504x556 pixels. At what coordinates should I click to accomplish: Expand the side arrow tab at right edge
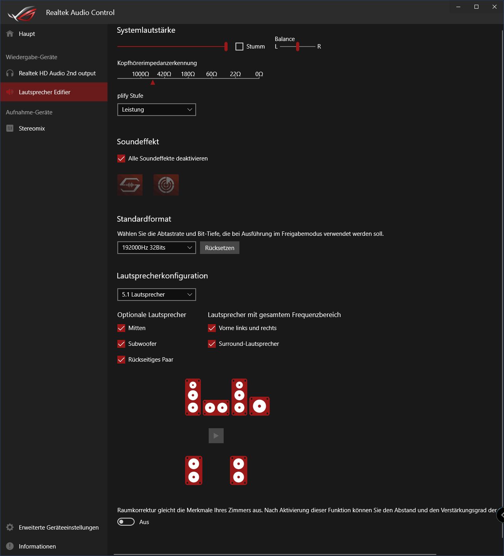coord(501,515)
